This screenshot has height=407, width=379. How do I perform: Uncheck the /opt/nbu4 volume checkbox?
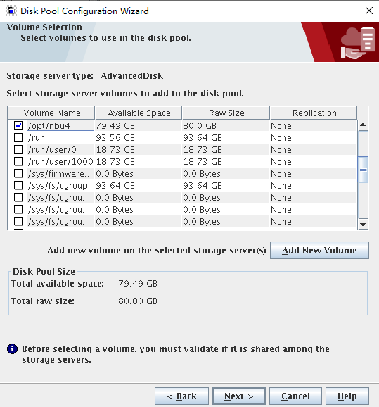click(18, 125)
